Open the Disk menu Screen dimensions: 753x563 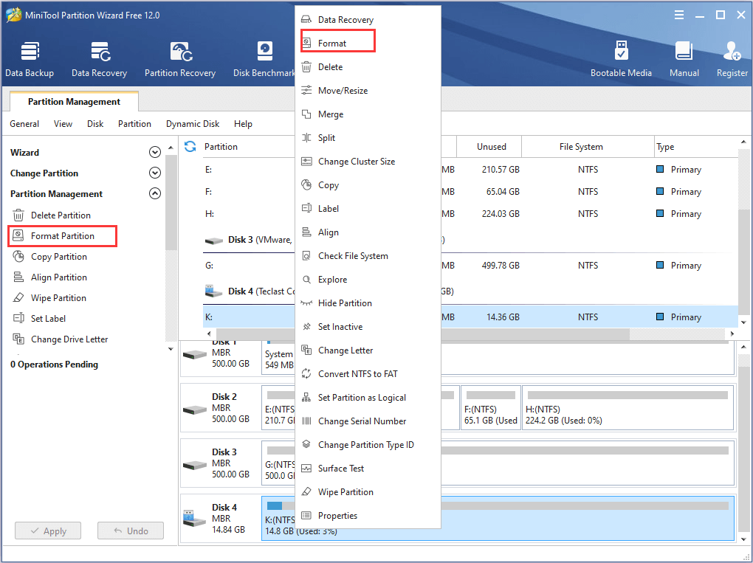point(95,124)
